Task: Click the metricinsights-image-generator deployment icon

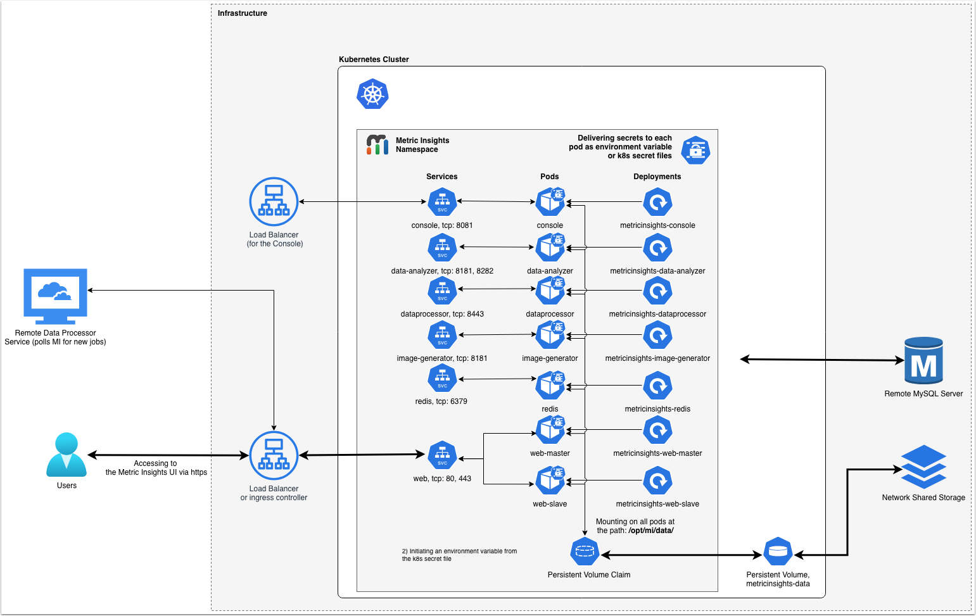Action: coord(657,335)
